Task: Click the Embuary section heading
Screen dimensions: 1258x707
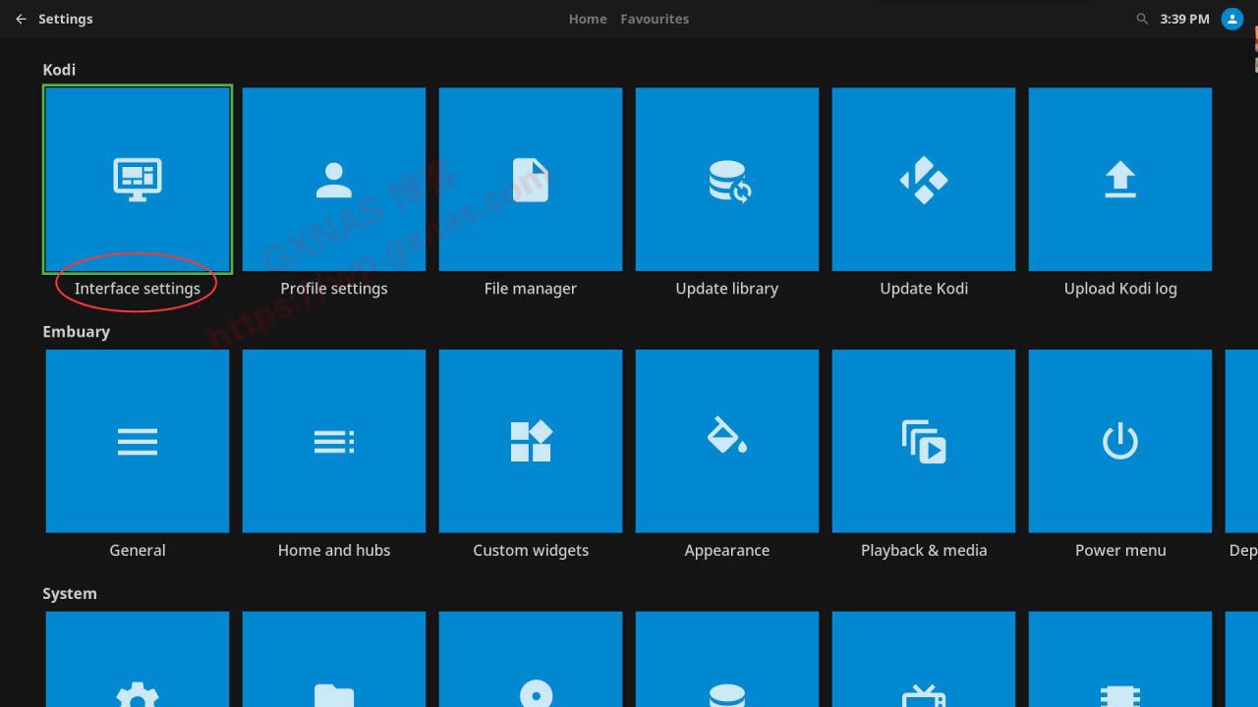Action: pos(77,332)
